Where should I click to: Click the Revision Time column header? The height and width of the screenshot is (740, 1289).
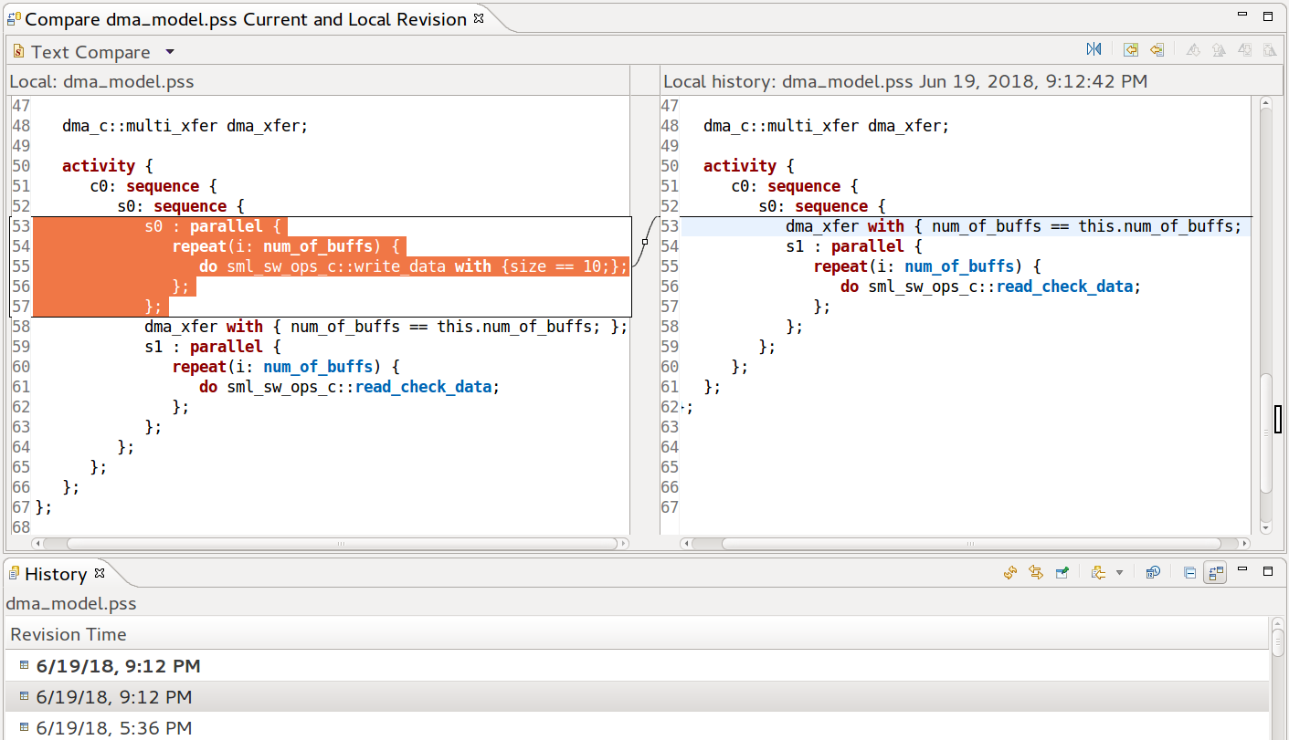[x=69, y=634]
